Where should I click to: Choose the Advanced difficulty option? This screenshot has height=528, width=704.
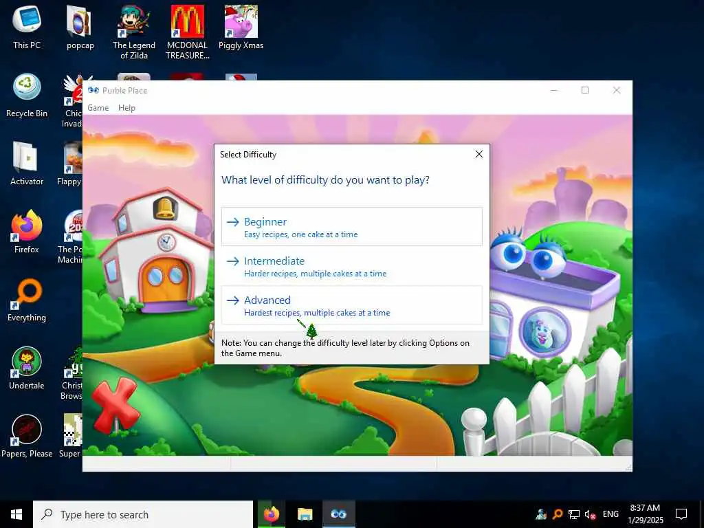coord(351,305)
